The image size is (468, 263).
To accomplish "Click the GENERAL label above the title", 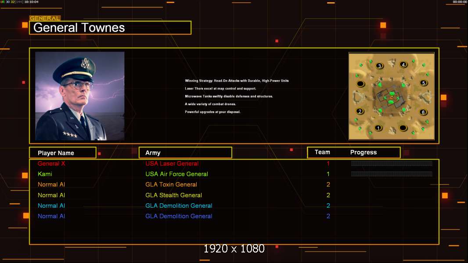I will tap(45, 18).
